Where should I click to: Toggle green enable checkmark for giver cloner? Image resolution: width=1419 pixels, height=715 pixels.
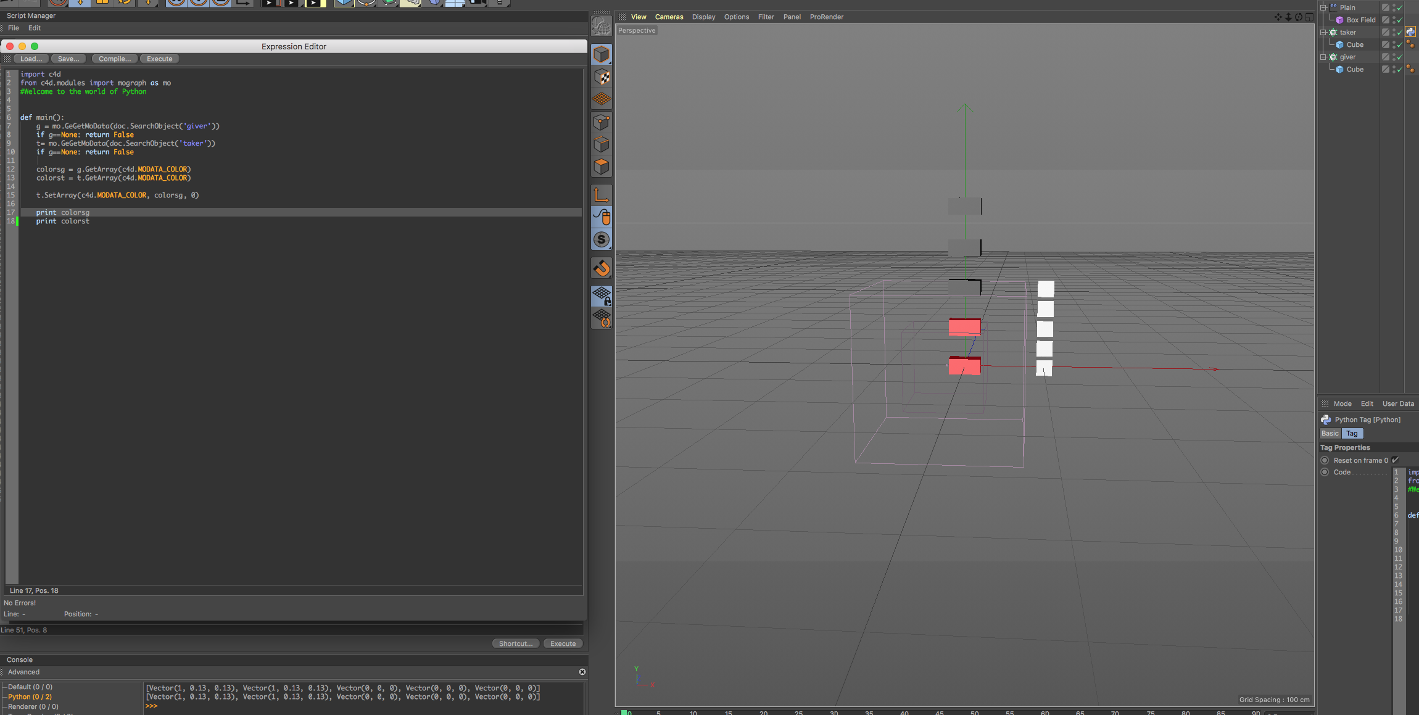(x=1399, y=57)
